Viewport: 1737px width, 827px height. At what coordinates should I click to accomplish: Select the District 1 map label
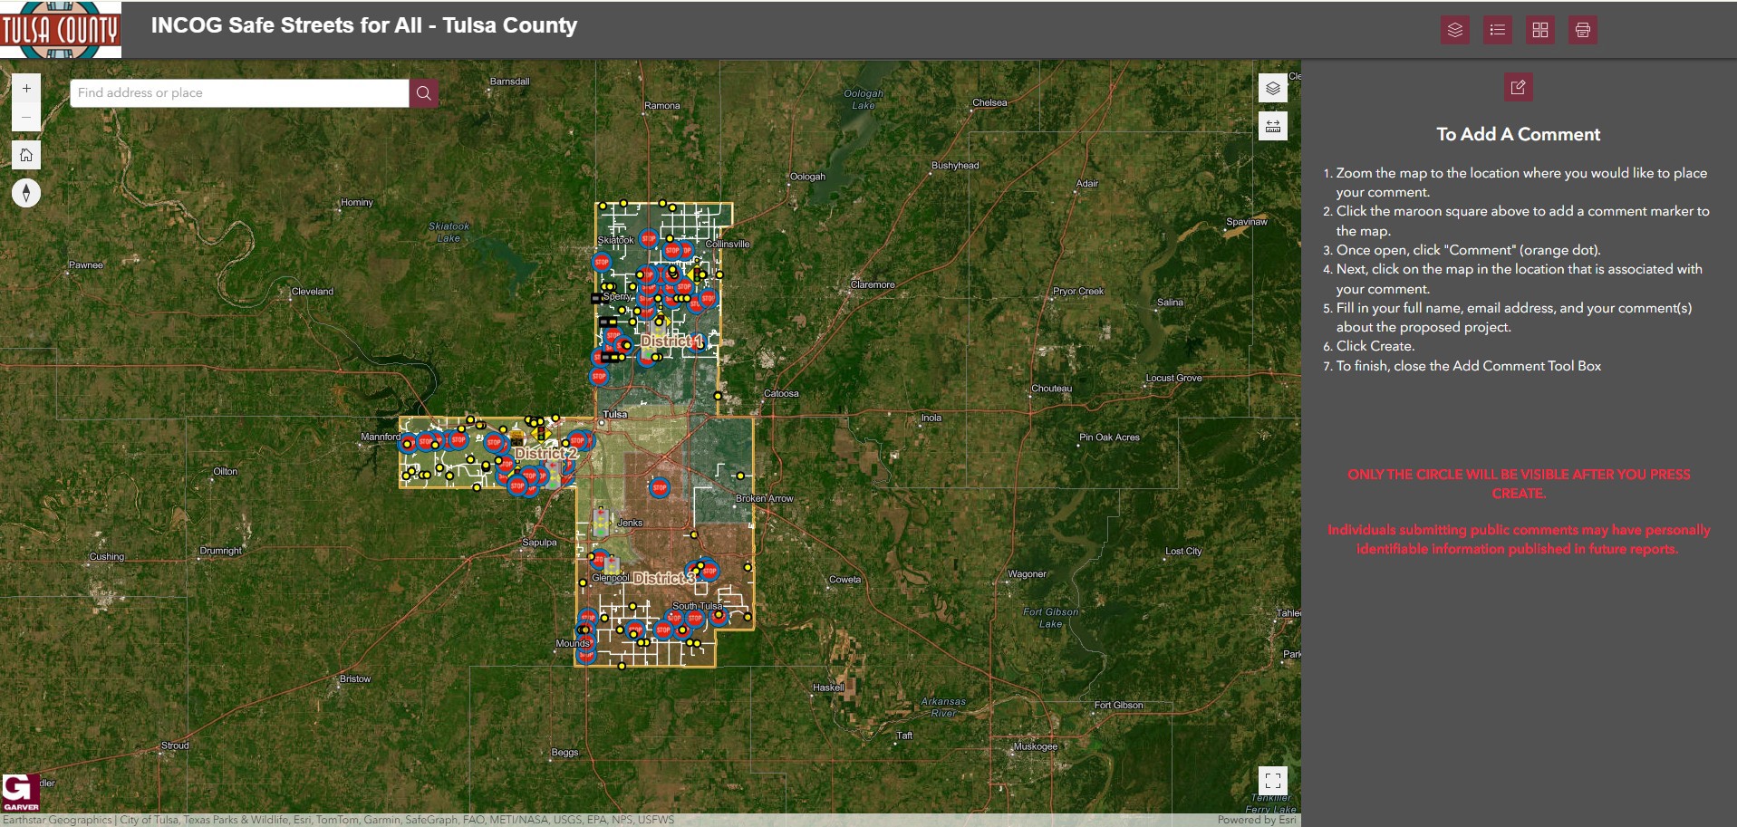[671, 341]
